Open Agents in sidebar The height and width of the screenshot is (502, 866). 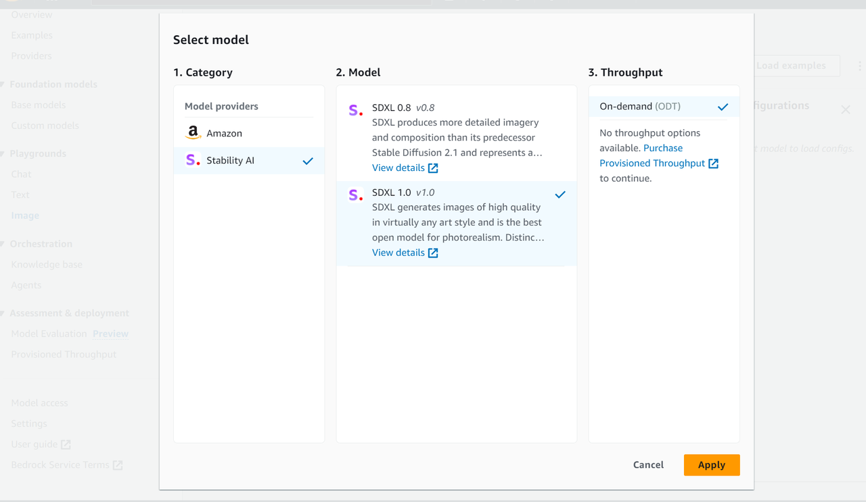(26, 285)
